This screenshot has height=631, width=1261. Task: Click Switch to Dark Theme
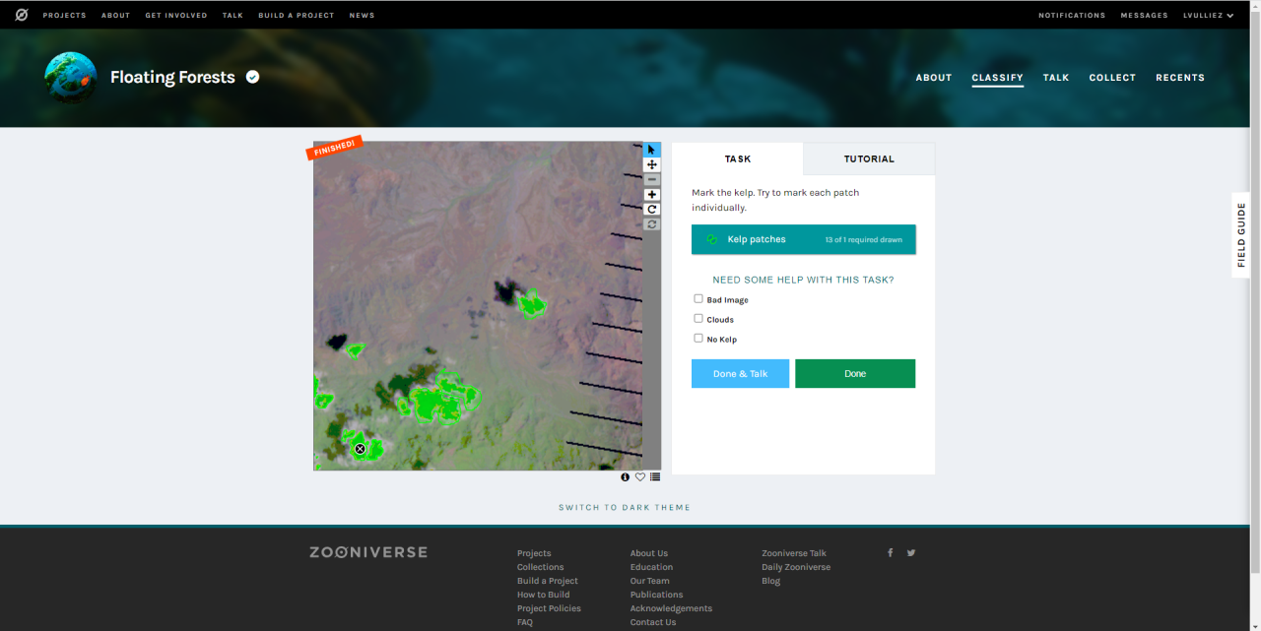[x=625, y=508]
